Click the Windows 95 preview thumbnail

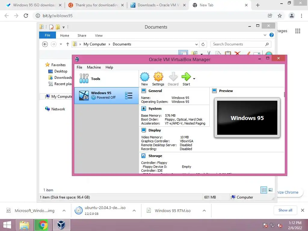coord(247,118)
